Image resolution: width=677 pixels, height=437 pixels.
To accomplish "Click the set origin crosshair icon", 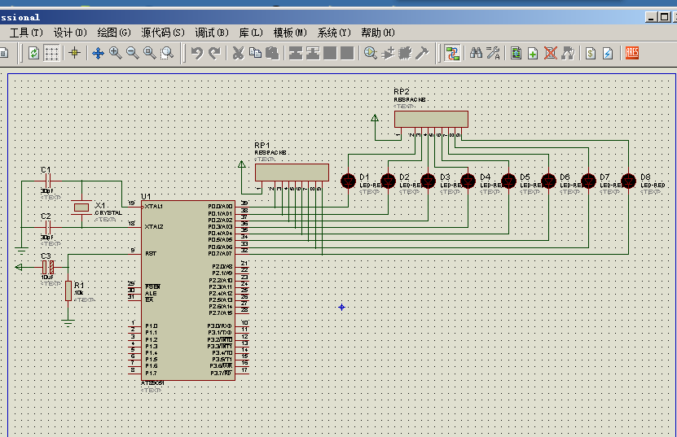I will (74, 53).
